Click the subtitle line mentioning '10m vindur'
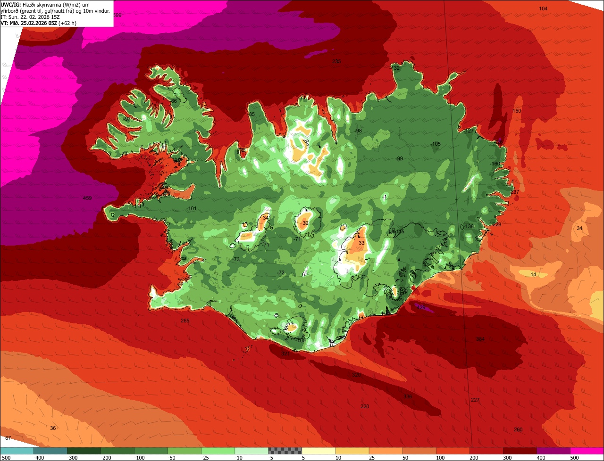604x461 pixels. (55, 10)
